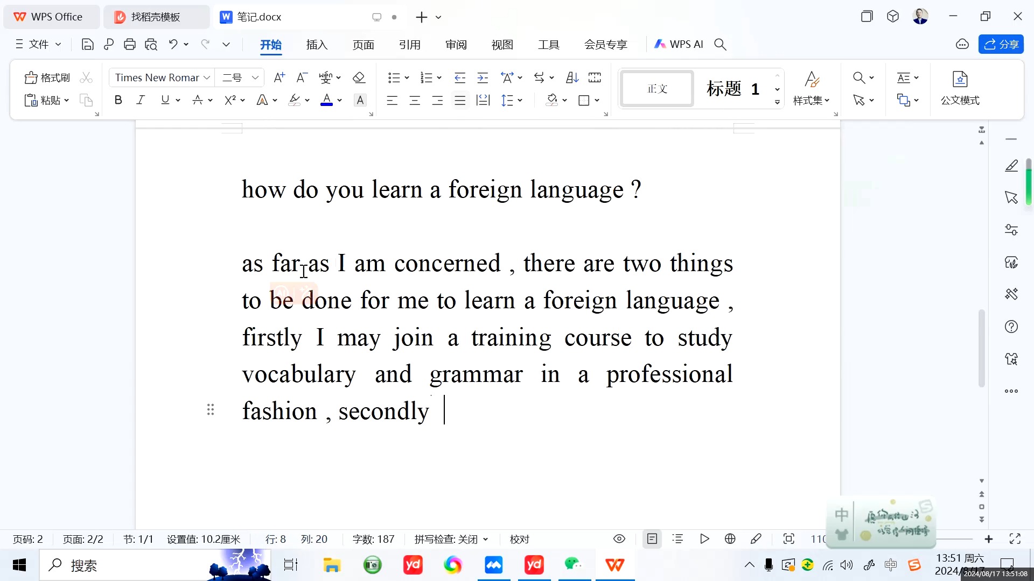The image size is (1034, 581).
Task: Toggle character shading A icon
Action: click(360, 100)
